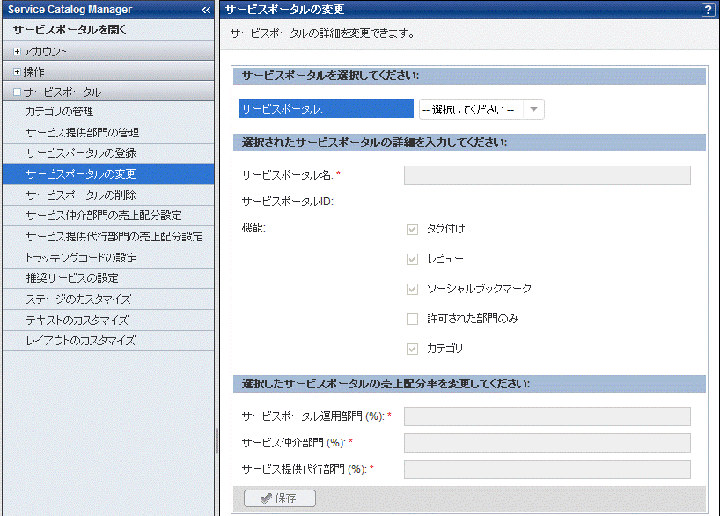Screen dimensions: 720x516
Task: Toggle the カテゴリ checkbox
Action: point(412,350)
